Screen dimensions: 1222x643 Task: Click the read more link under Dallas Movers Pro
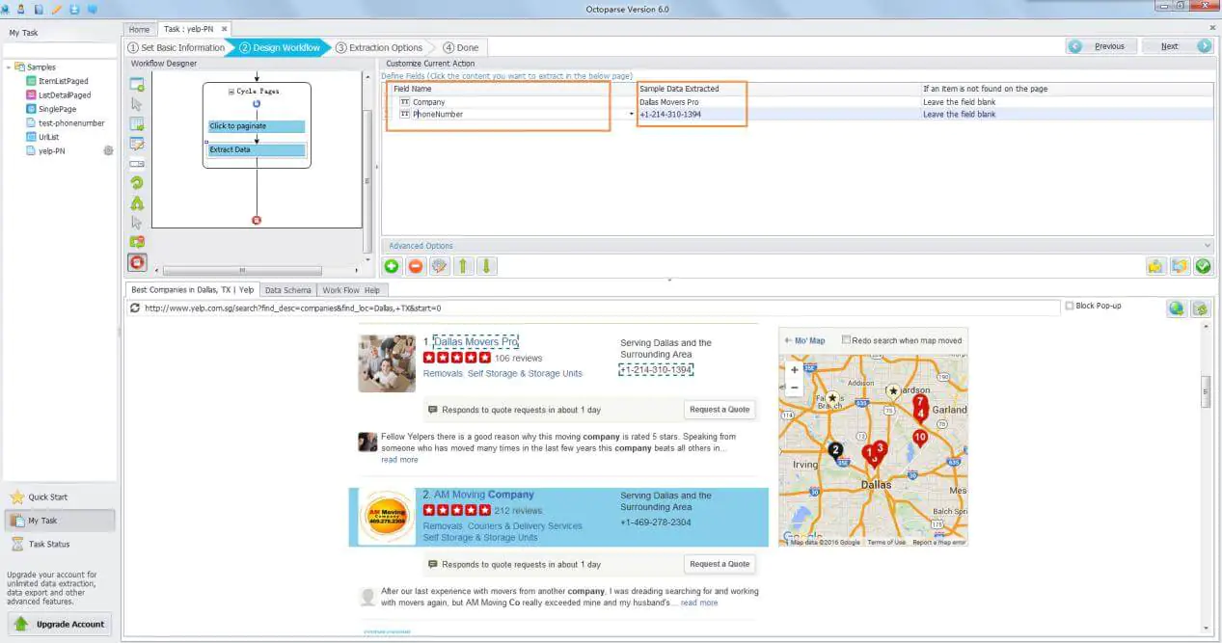pos(399,460)
